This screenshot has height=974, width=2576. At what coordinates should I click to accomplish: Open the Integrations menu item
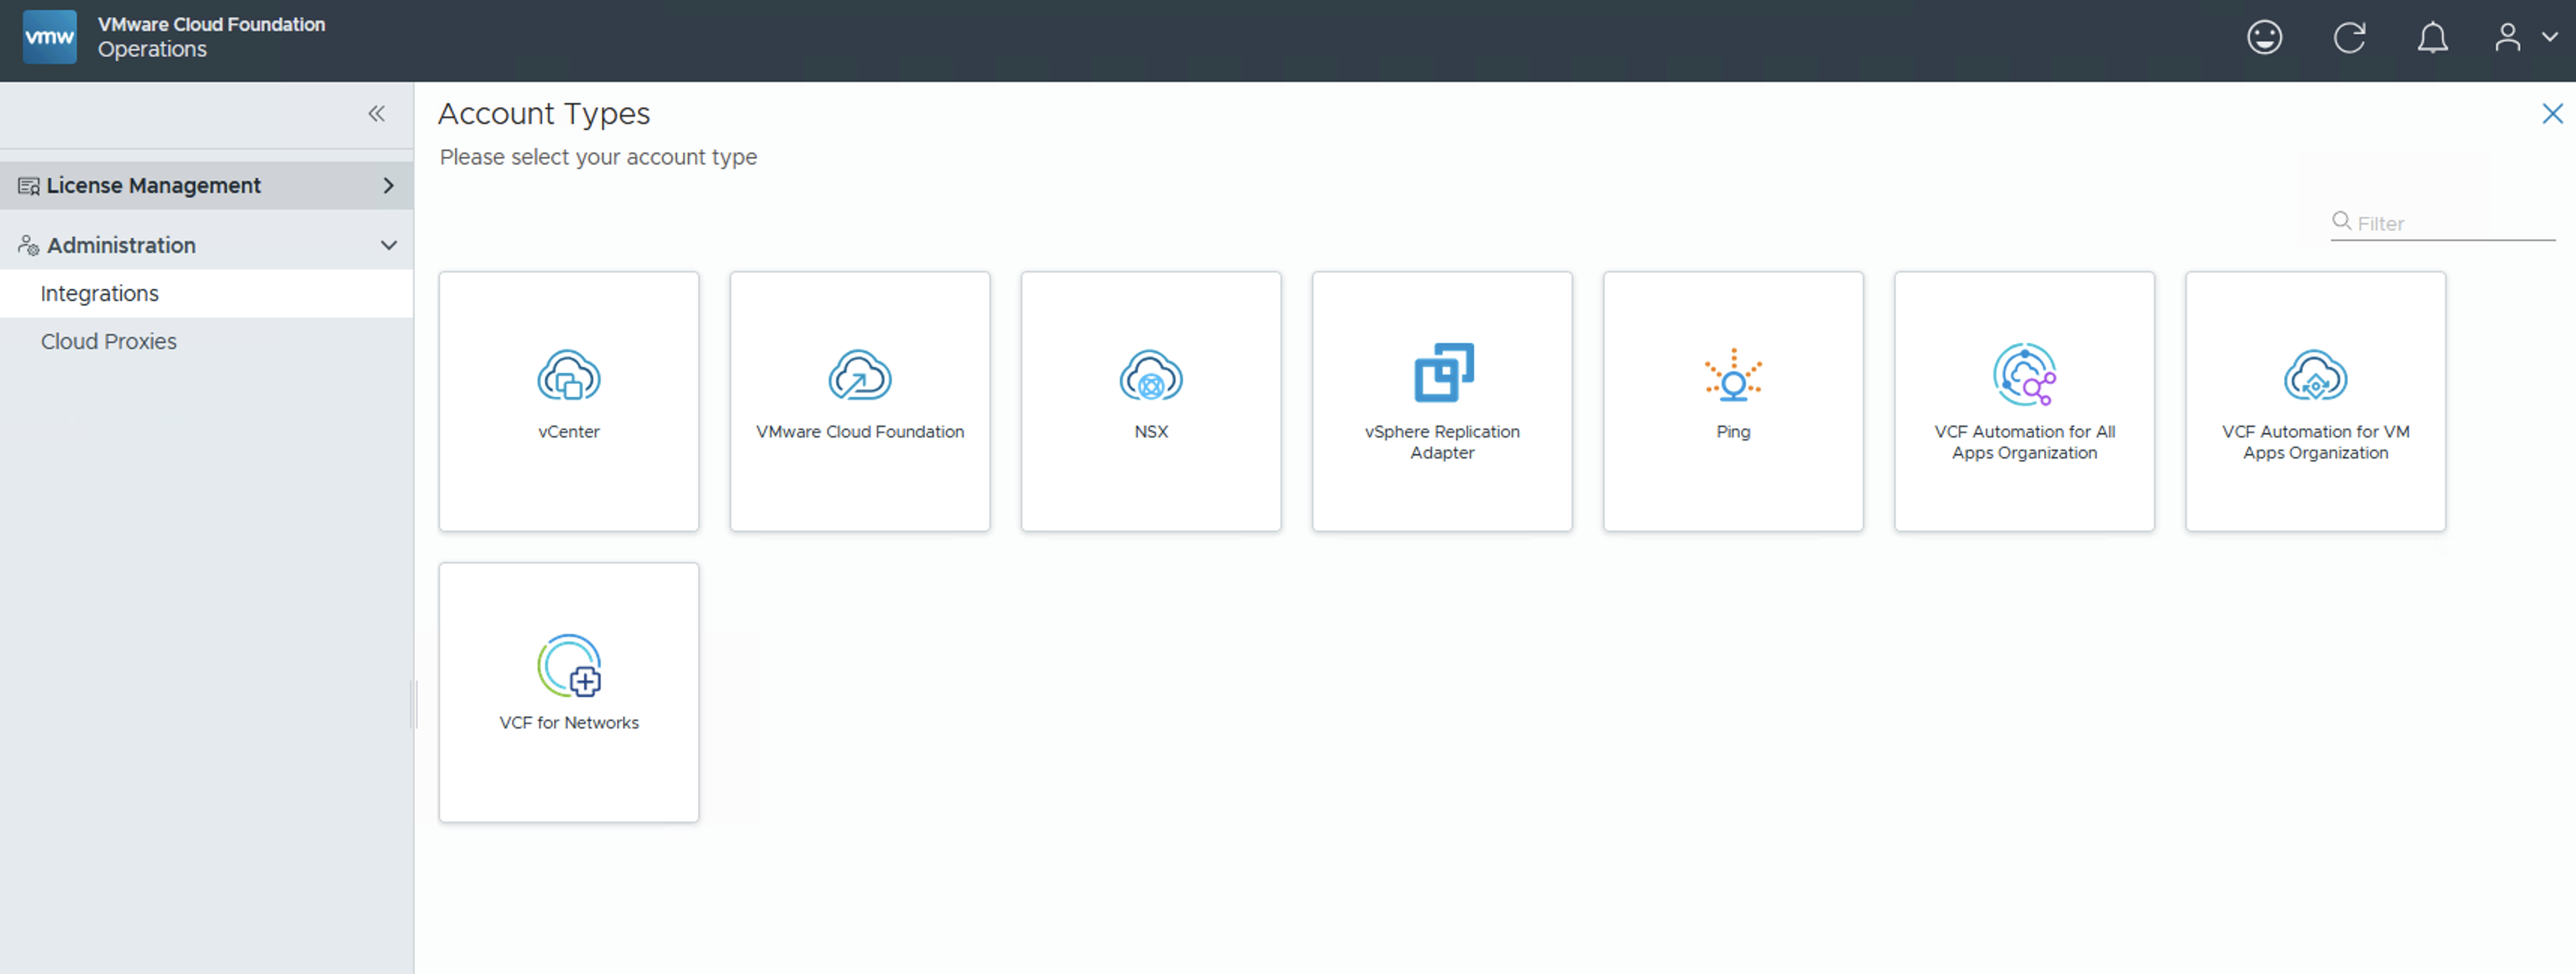coord(100,294)
